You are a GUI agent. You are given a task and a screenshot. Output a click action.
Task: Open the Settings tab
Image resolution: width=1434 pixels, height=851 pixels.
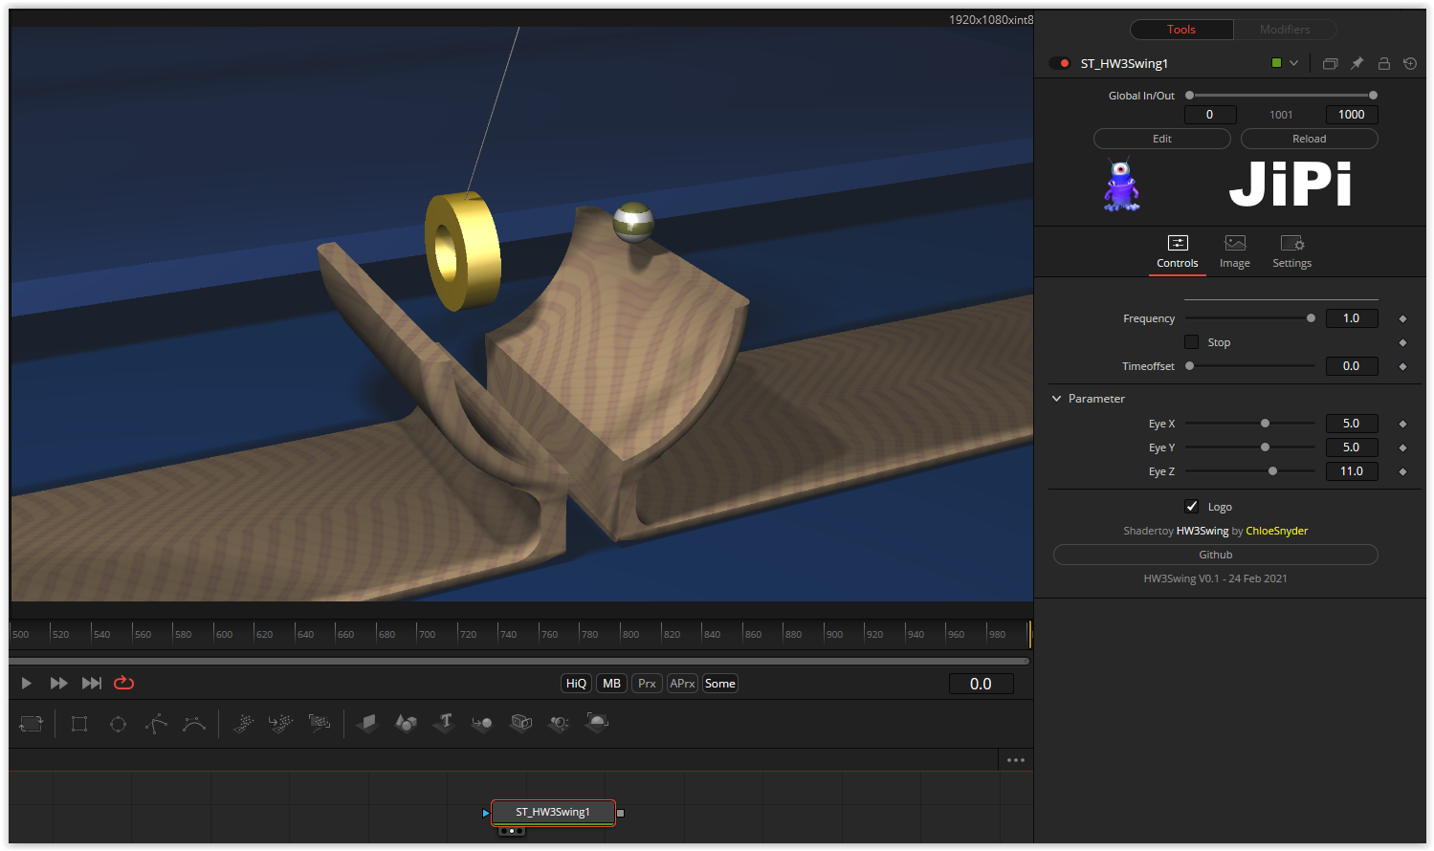click(x=1292, y=252)
